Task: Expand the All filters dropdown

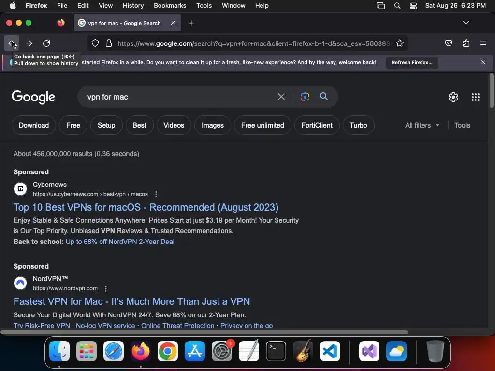Action: coord(422,125)
